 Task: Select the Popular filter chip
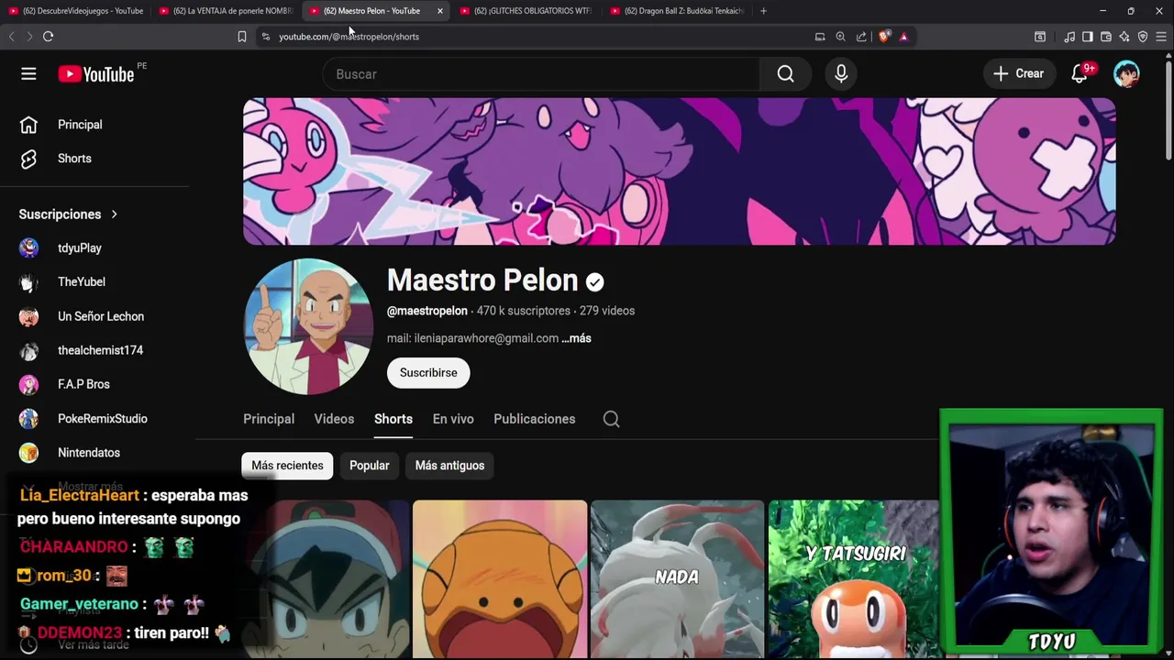click(370, 466)
